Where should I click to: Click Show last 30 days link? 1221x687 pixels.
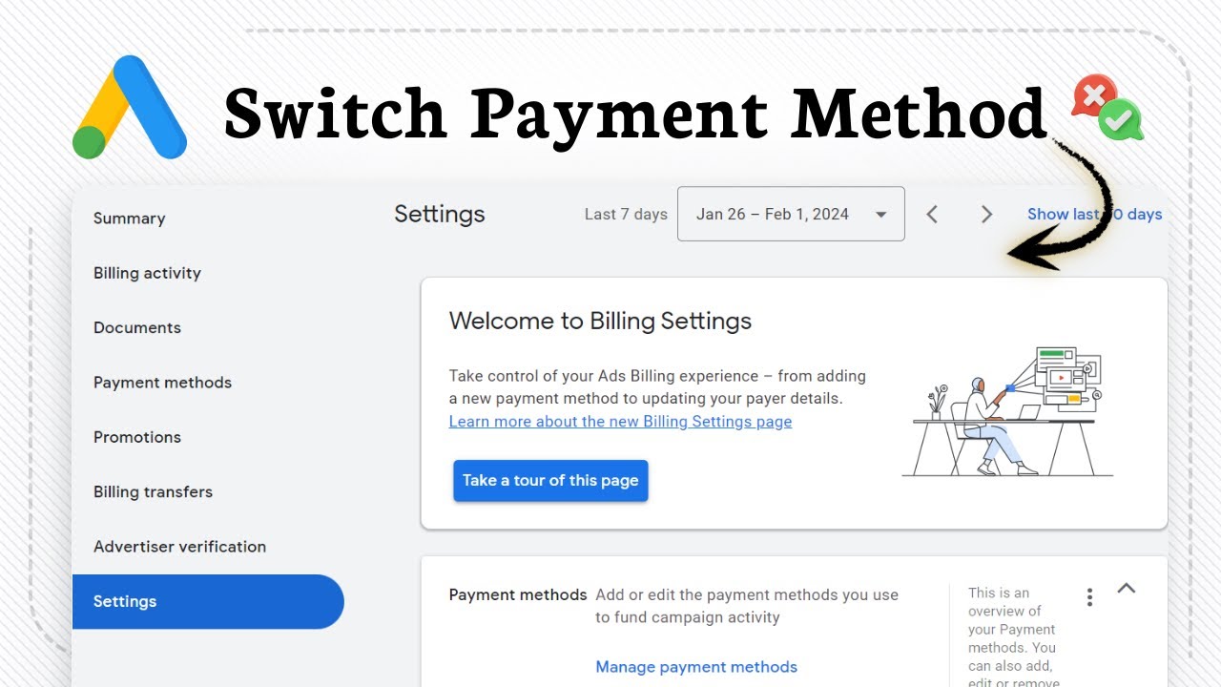pos(1094,215)
